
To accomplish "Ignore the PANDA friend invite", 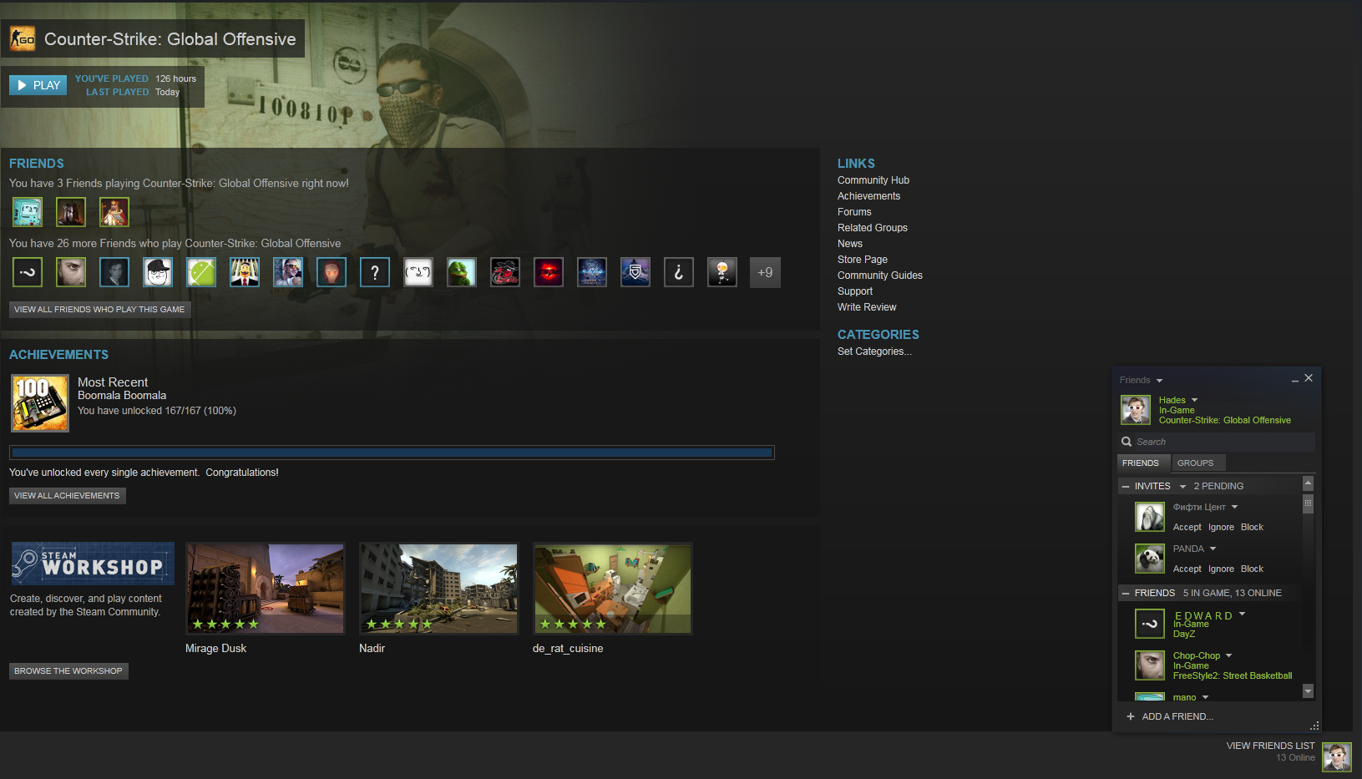I will point(1221,569).
